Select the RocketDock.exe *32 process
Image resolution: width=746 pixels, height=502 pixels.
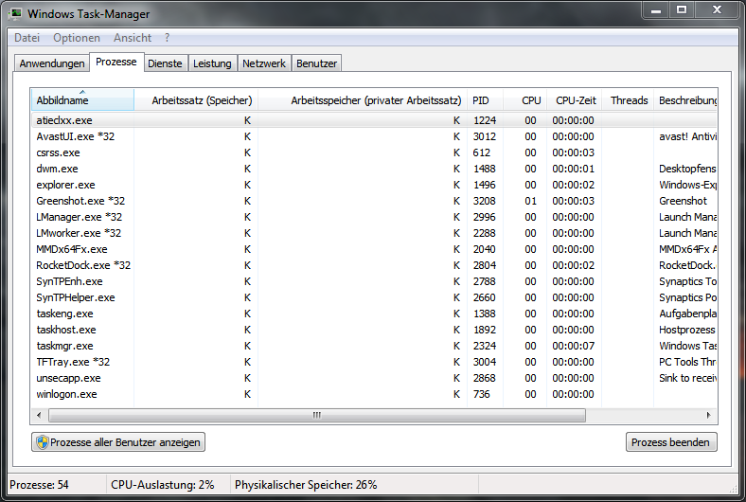click(x=375, y=265)
